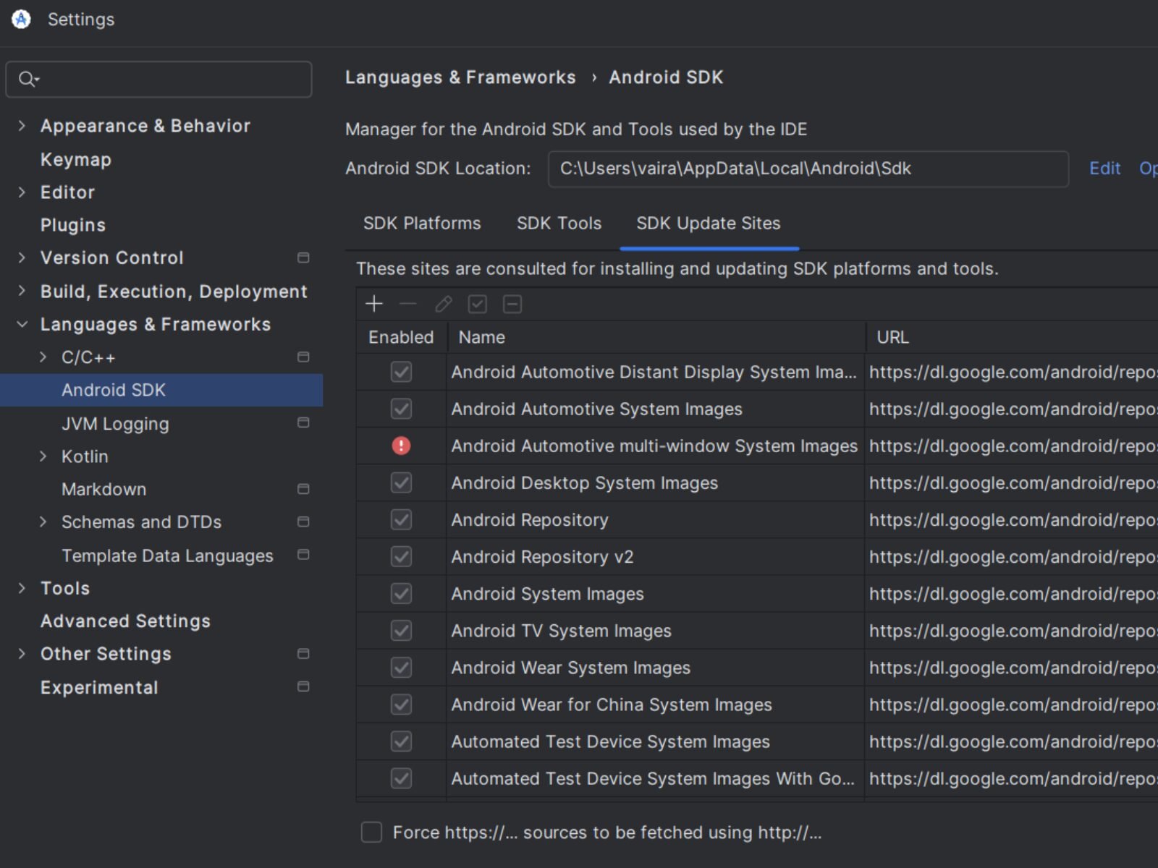Click project-level icon beside Experimental

pos(303,686)
